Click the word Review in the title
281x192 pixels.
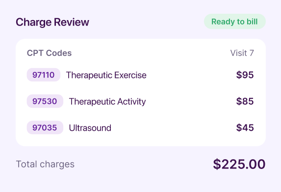coord(71,22)
